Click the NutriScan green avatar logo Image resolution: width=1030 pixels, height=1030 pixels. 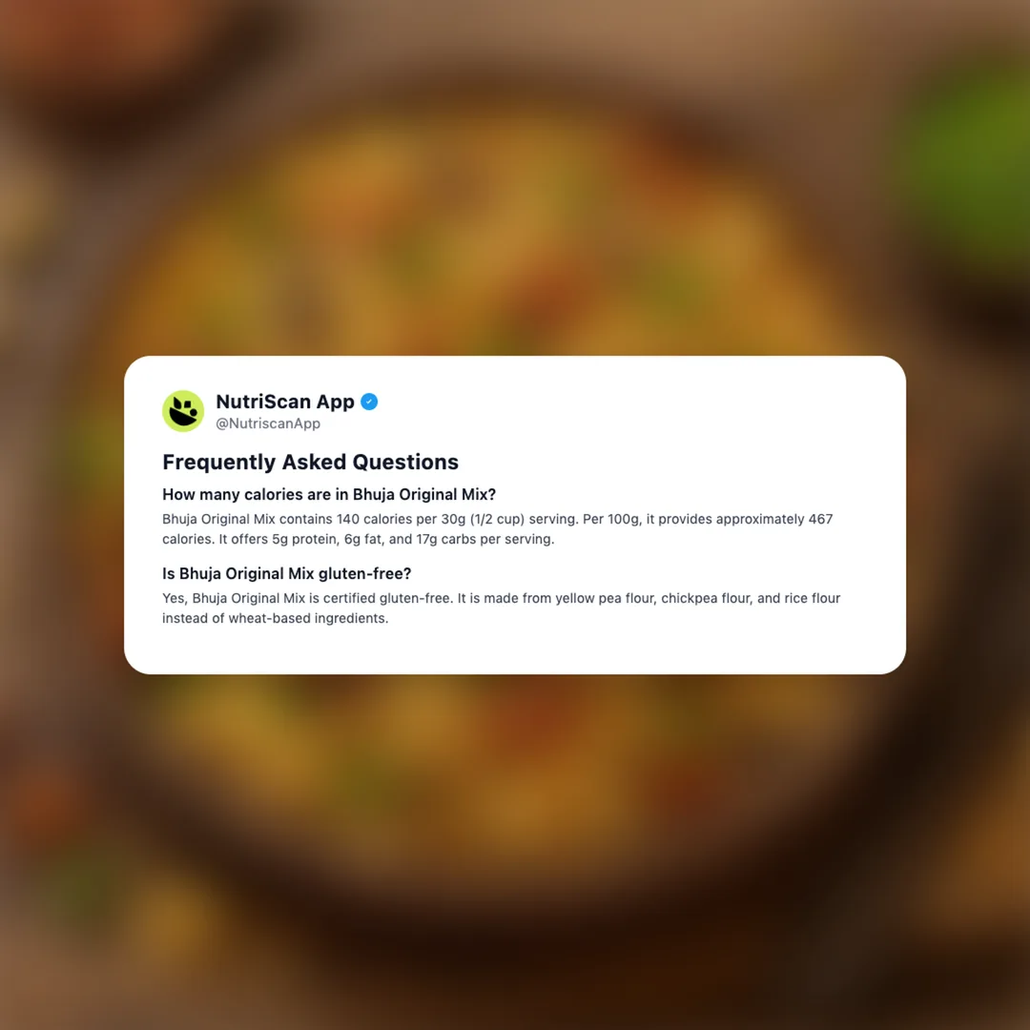point(183,411)
